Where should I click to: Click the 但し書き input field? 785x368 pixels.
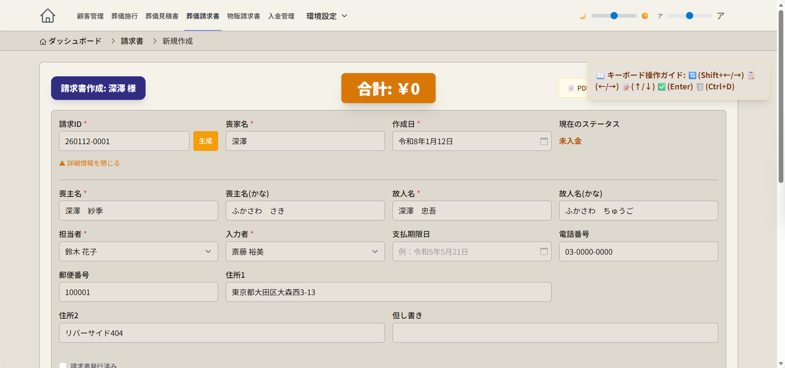coord(555,333)
